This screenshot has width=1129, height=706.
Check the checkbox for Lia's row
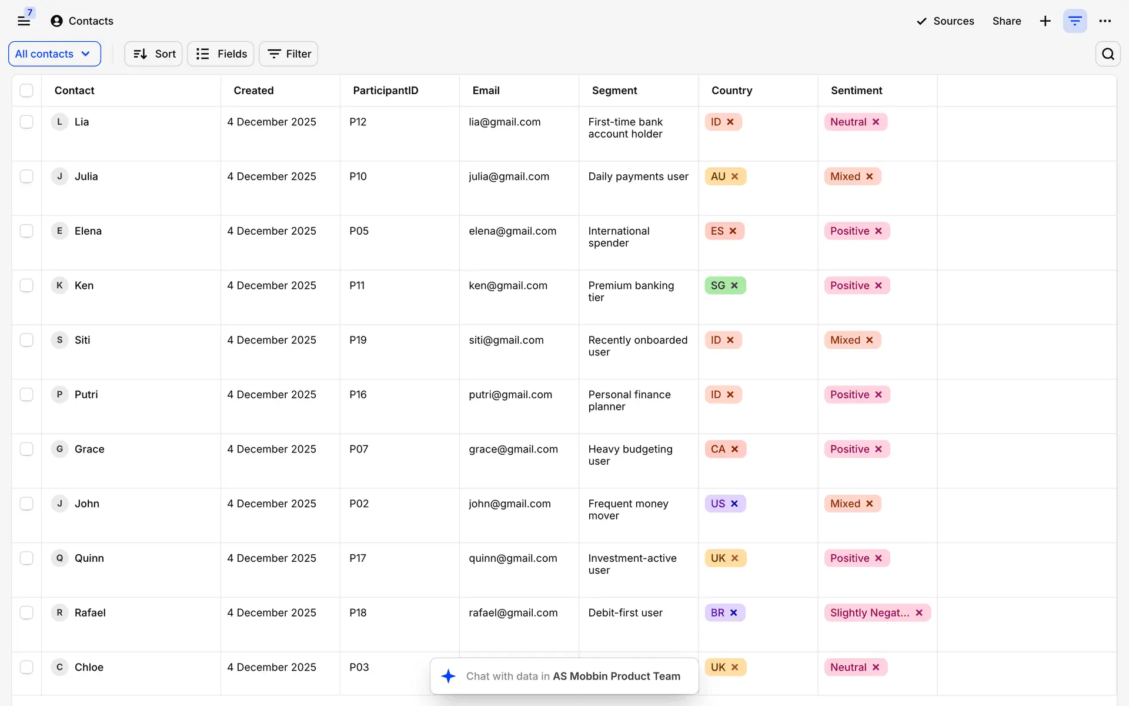[x=26, y=122]
